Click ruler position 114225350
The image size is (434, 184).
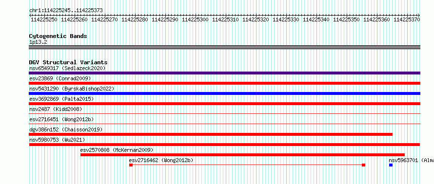coord(346,19)
